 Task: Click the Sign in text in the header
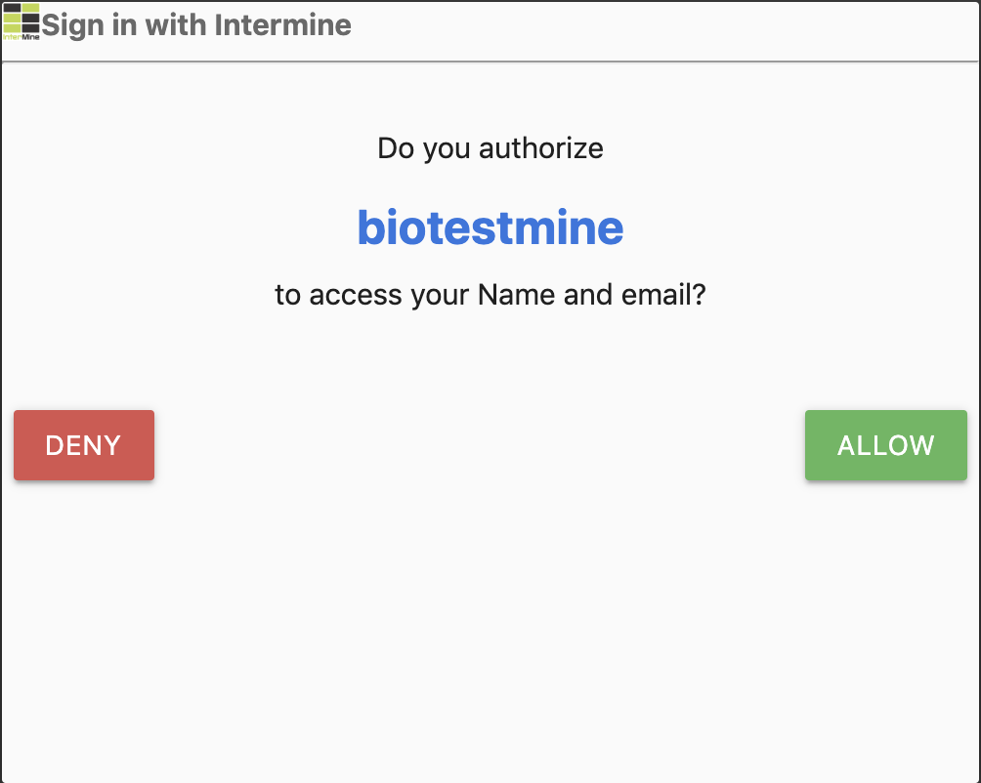[90, 26]
